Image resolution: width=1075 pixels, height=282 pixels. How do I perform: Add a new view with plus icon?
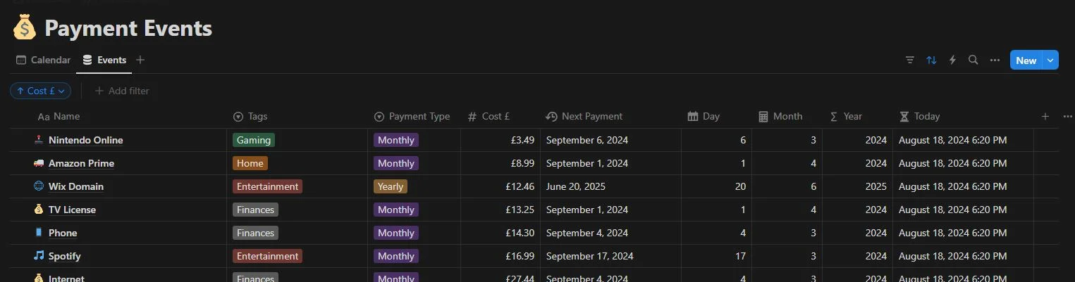point(140,60)
